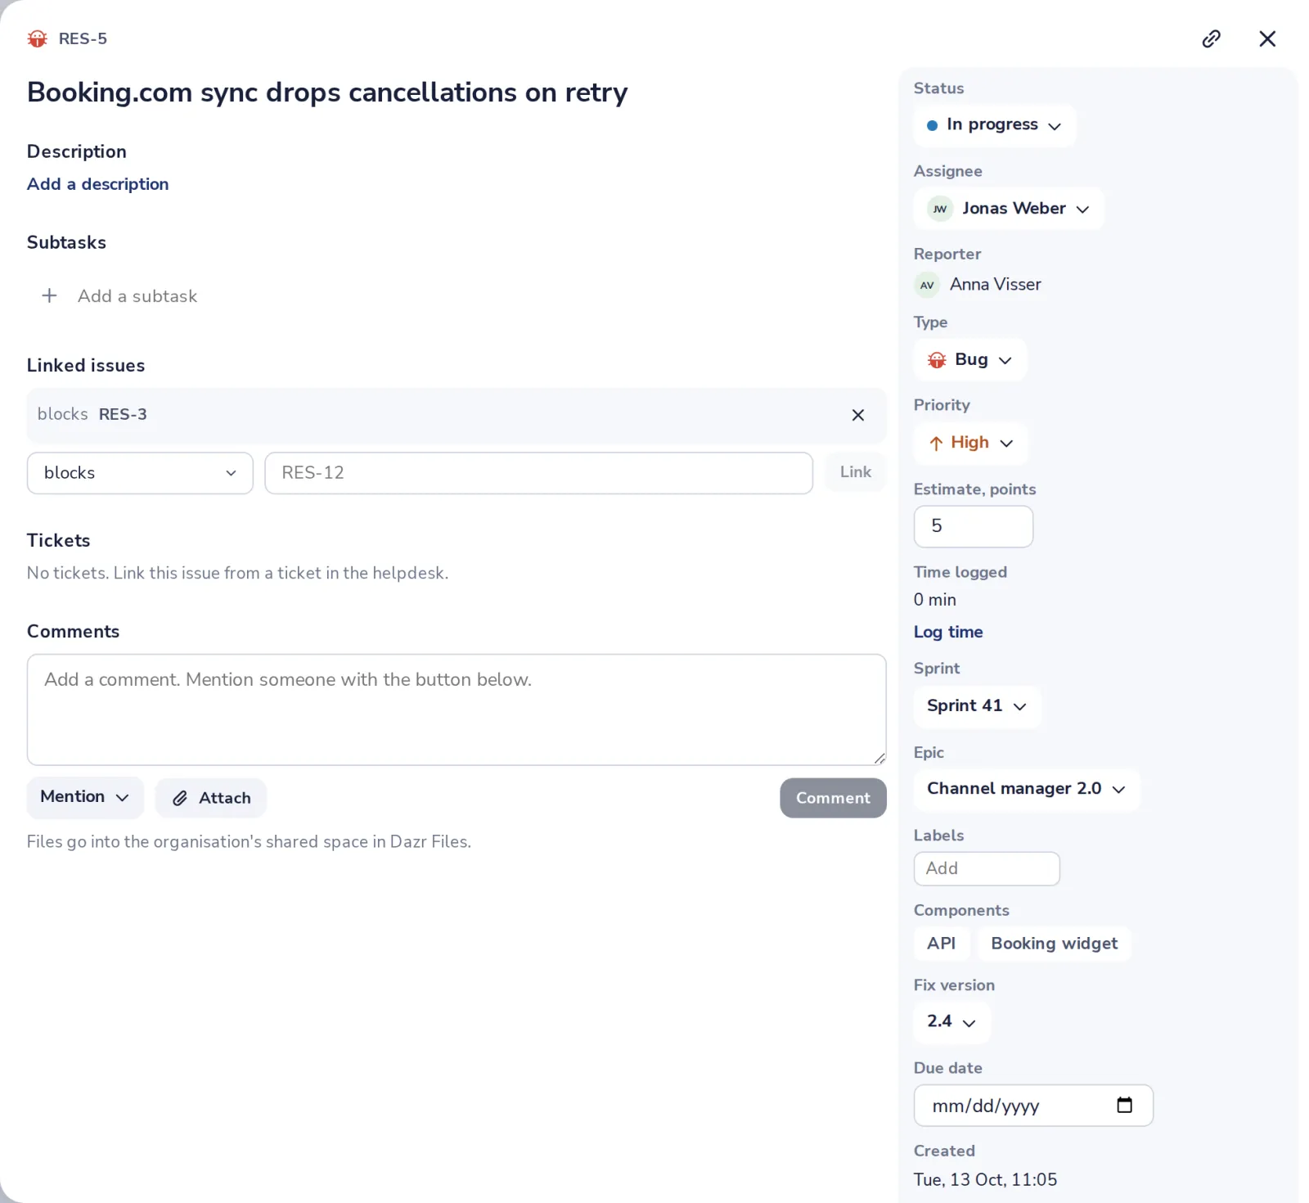The height and width of the screenshot is (1203, 1309).
Task: Open the High priority dropdown
Action: [x=970, y=443]
